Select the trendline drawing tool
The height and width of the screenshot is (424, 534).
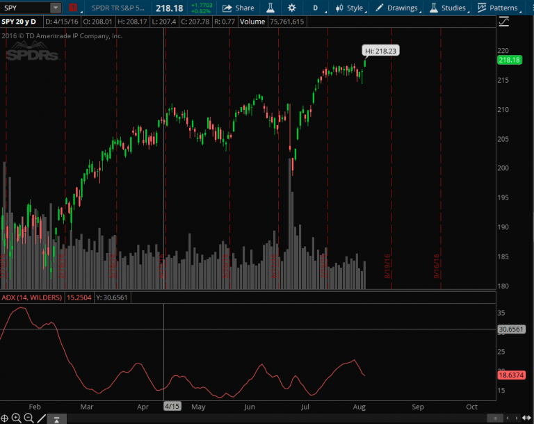tap(41, 418)
